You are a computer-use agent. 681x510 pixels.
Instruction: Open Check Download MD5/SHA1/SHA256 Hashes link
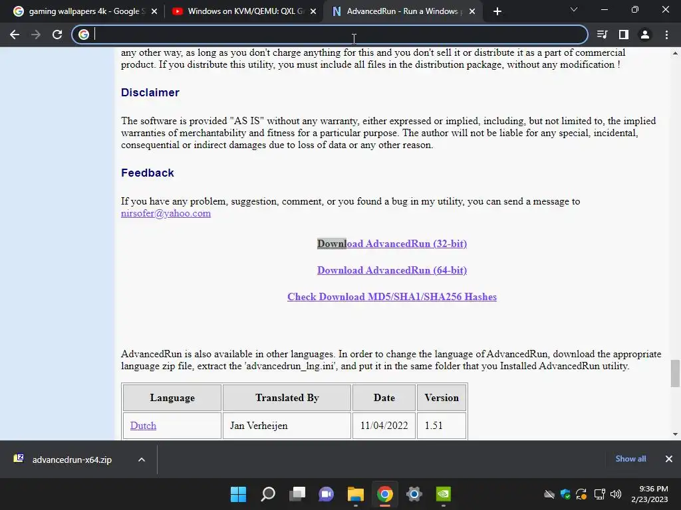point(392,297)
